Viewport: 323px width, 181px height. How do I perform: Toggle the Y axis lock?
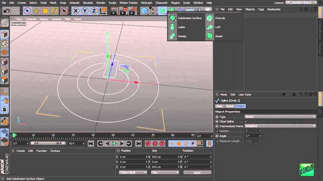[85, 11]
